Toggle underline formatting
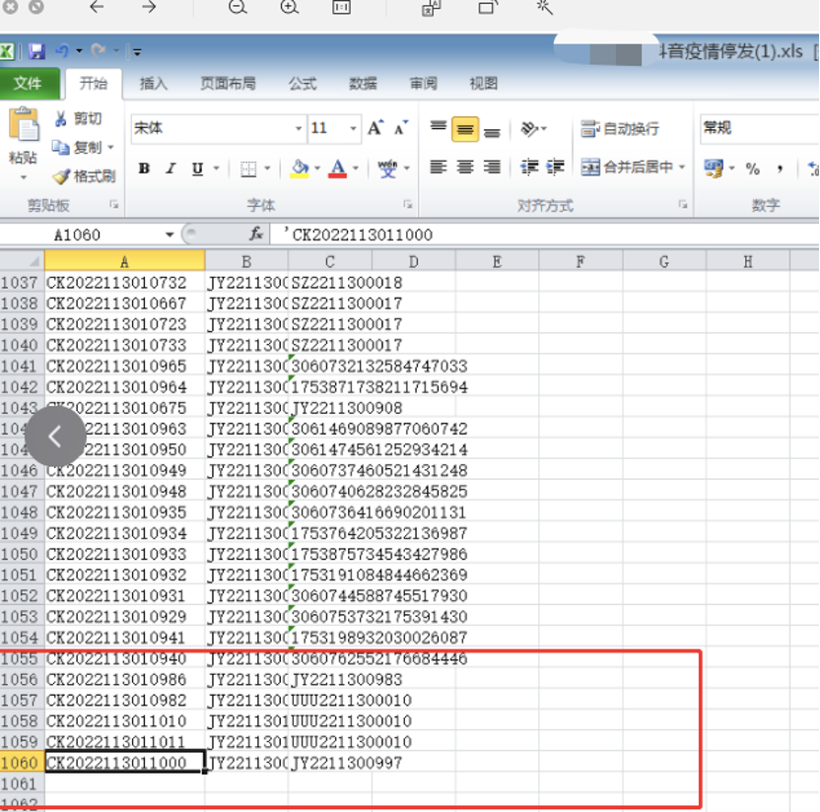820x812 pixels. pyautogui.click(x=197, y=169)
